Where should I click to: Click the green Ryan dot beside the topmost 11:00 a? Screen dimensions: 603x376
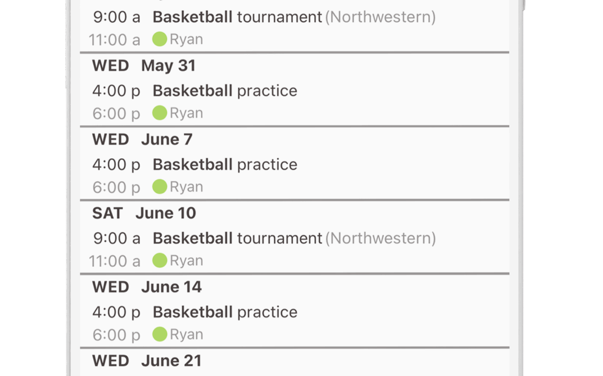(160, 39)
